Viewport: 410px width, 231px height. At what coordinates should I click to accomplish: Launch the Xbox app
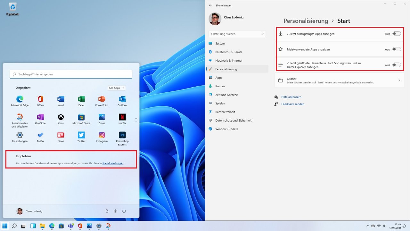[x=61, y=119]
